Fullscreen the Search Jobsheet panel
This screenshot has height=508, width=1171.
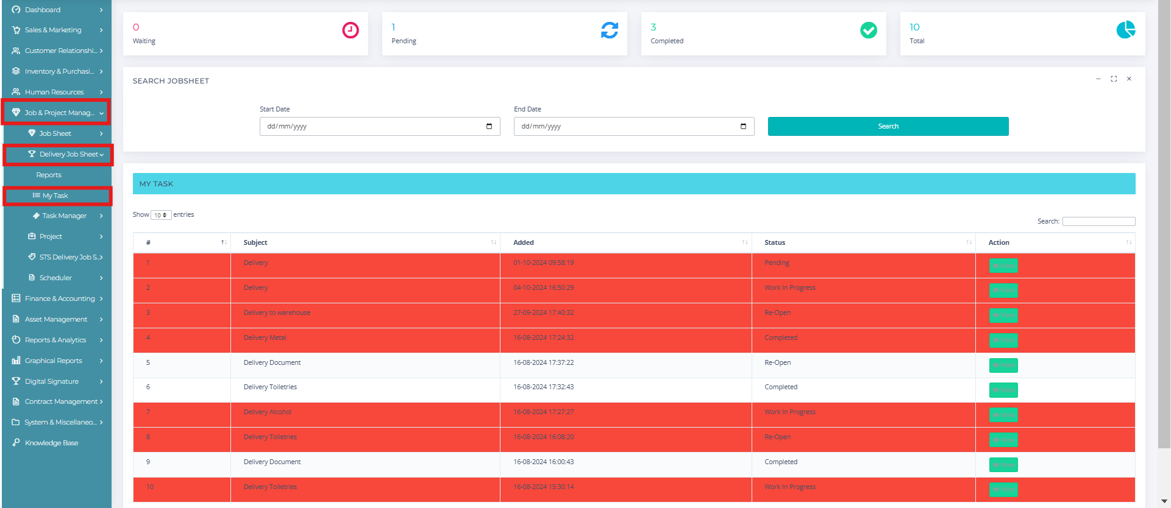[1114, 79]
